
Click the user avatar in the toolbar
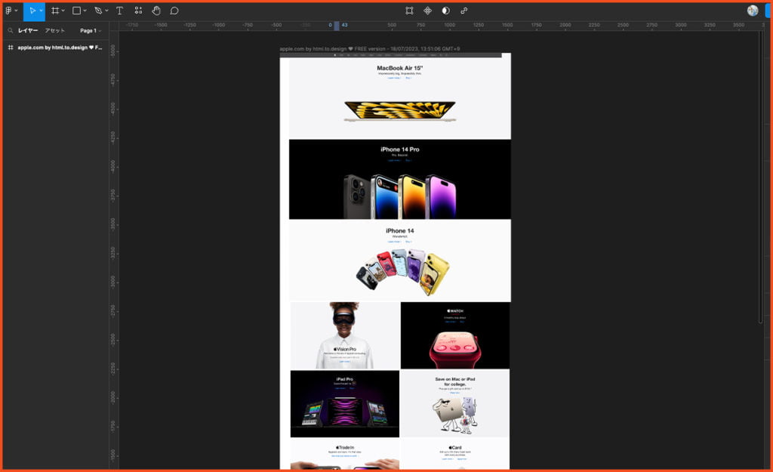pos(753,11)
